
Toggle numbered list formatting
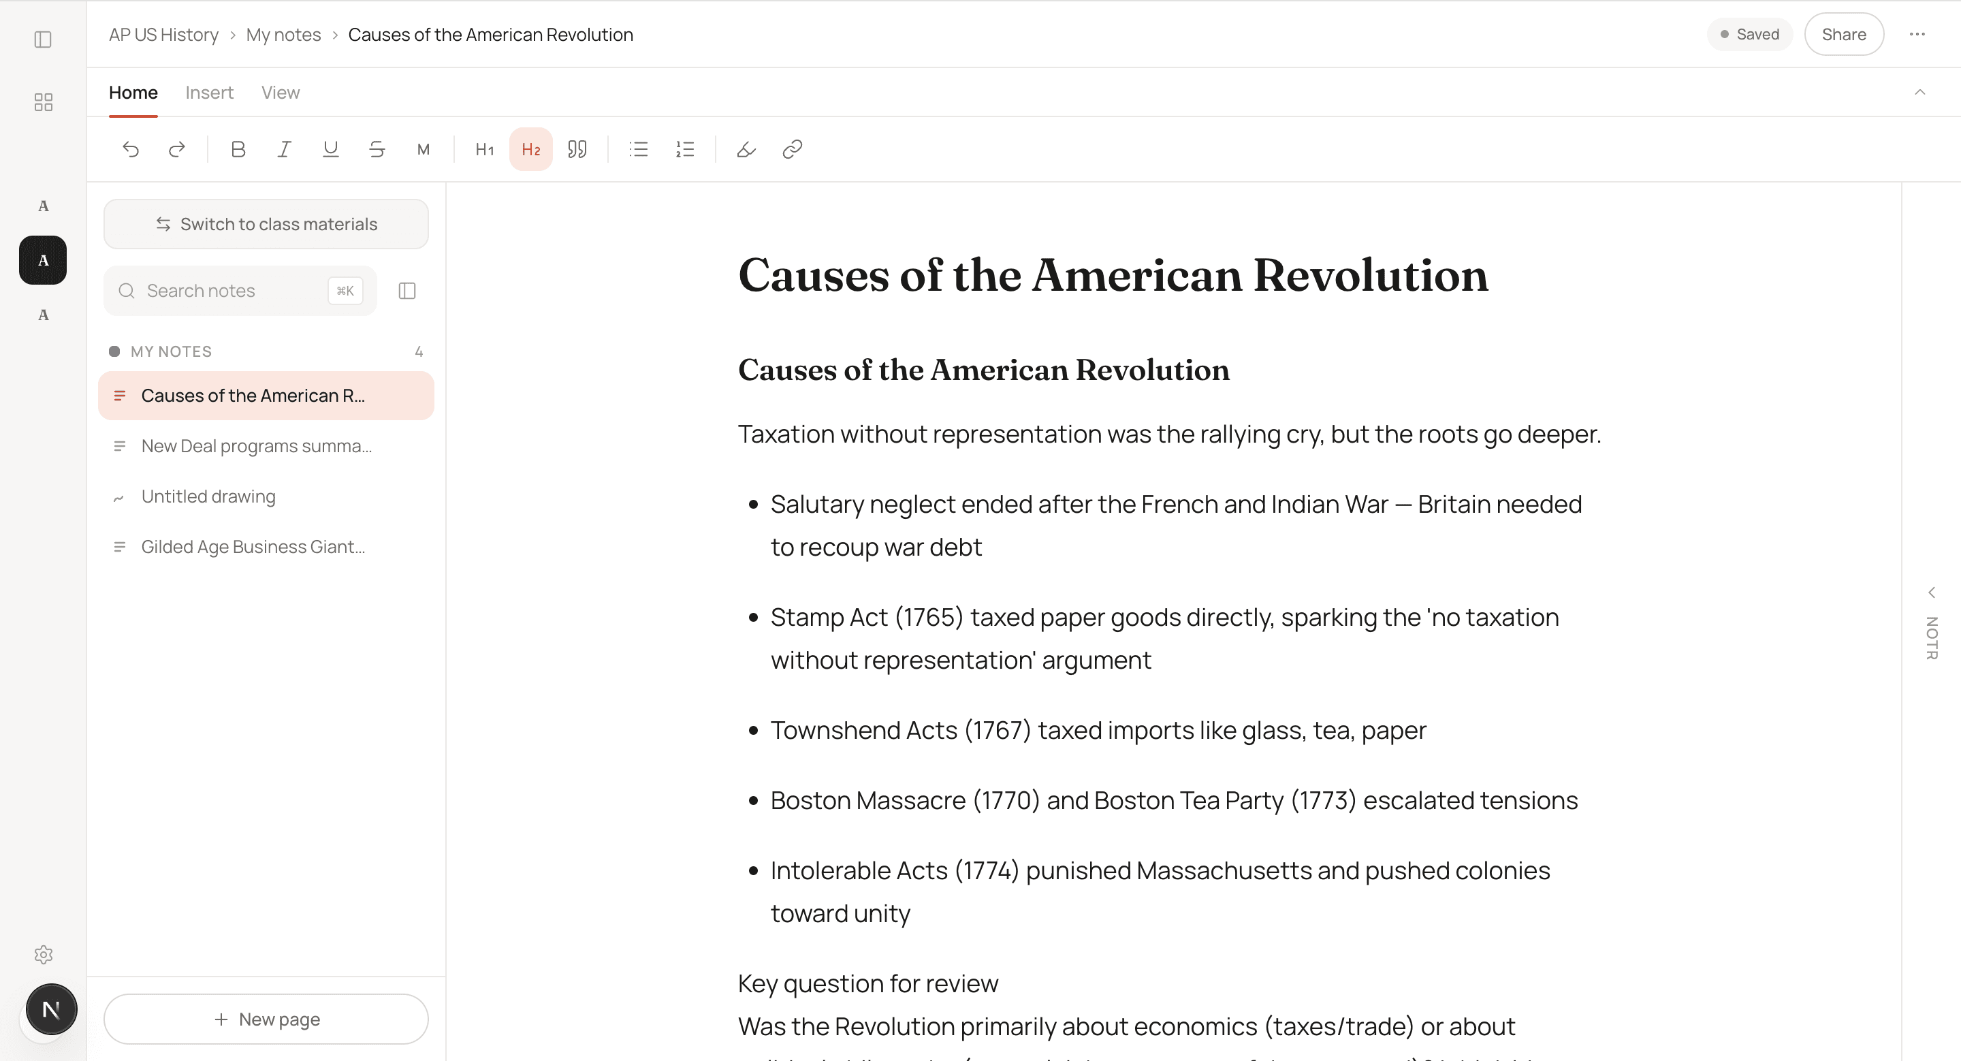pos(685,149)
